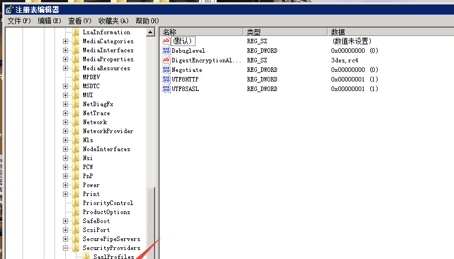Select the PriorityControl key in tree
The height and width of the screenshot is (259, 454).
point(107,203)
